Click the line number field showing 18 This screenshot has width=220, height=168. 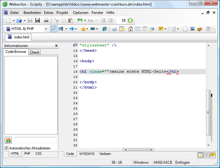click(121, 21)
